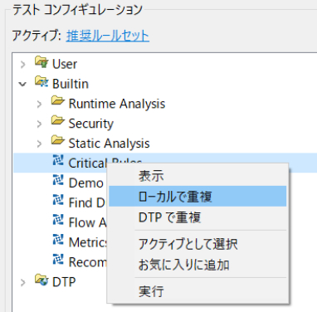Click お気に入りに追加 in the menu

coord(198,265)
